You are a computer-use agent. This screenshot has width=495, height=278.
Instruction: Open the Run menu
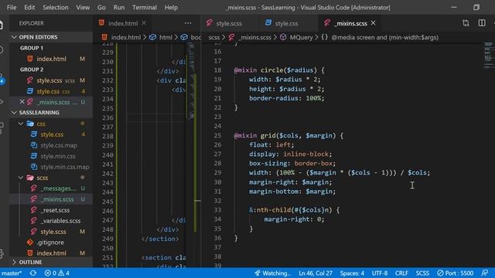(x=119, y=7)
